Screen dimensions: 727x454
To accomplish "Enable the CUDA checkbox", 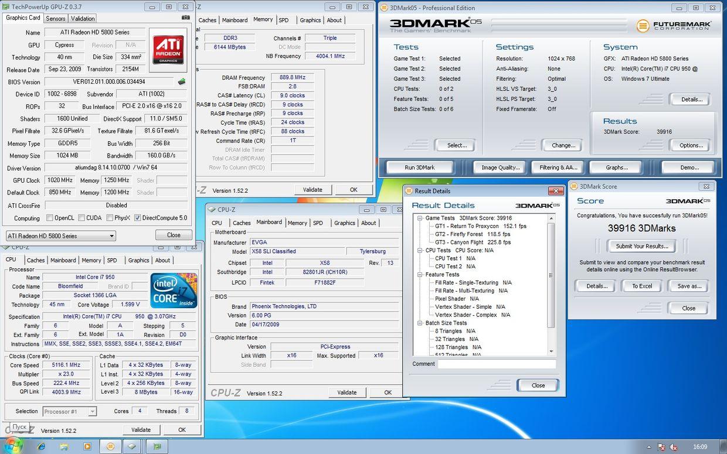I will 81,218.
